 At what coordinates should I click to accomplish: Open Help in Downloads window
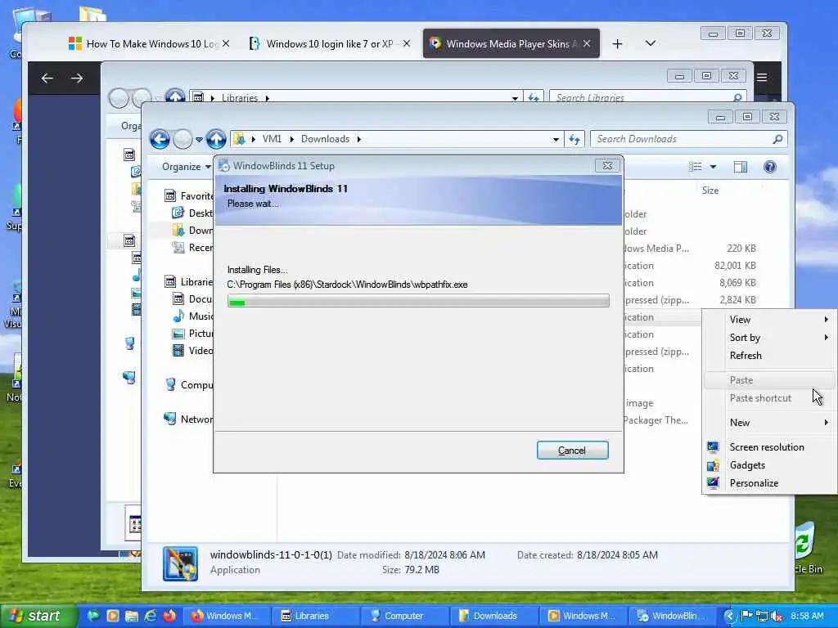tap(769, 167)
